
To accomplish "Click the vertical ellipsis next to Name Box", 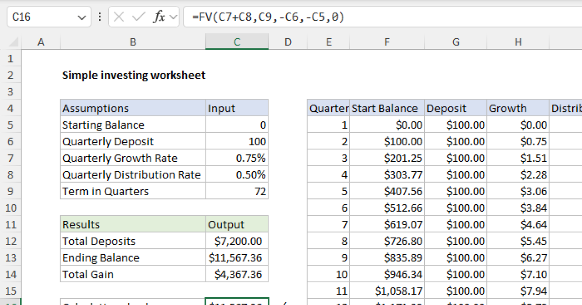I will 99,16.
